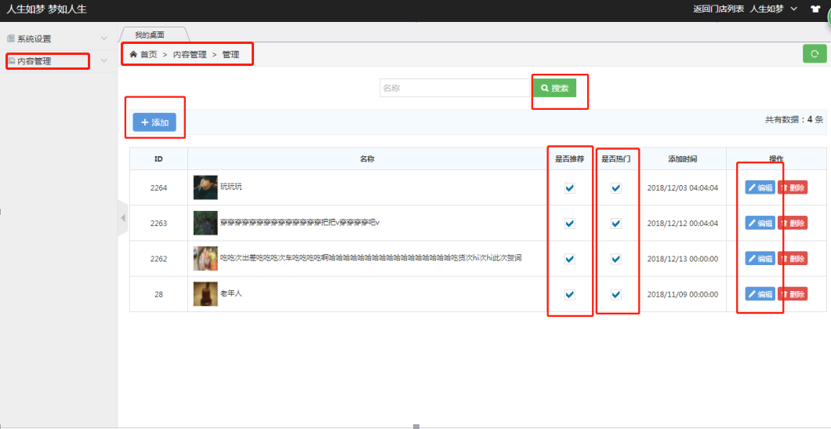Uncheck 是否推荐 for row 2264
Image resolution: width=831 pixels, height=429 pixels.
(x=570, y=188)
